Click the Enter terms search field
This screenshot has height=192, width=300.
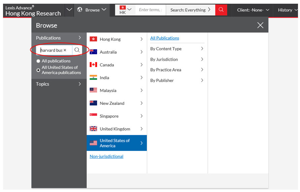pyautogui.click(x=150, y=10)
